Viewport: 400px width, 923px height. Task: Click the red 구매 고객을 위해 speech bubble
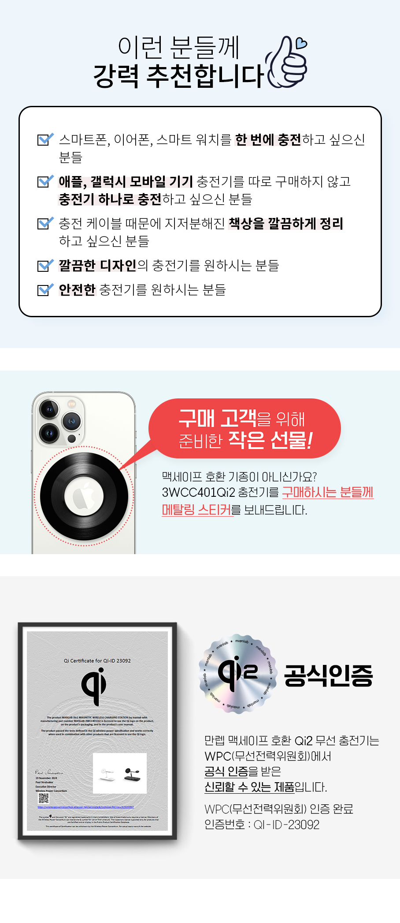[244, 428]
